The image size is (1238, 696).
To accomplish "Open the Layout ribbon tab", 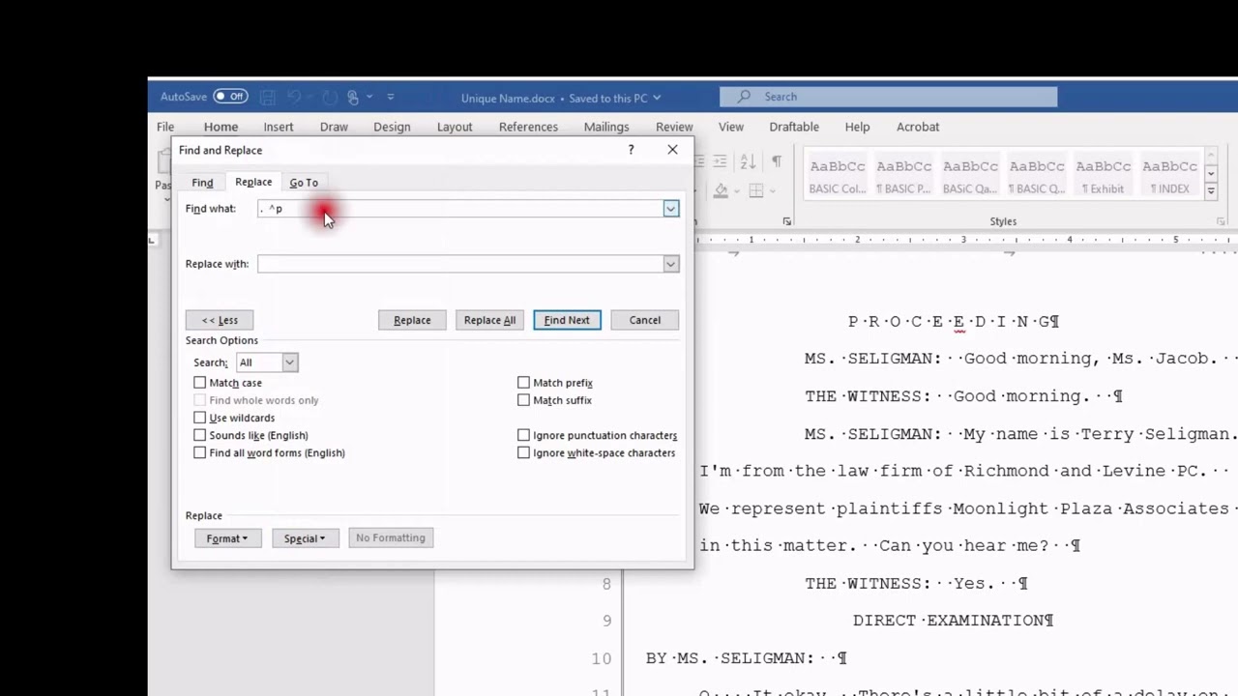I will pos(455,127).
